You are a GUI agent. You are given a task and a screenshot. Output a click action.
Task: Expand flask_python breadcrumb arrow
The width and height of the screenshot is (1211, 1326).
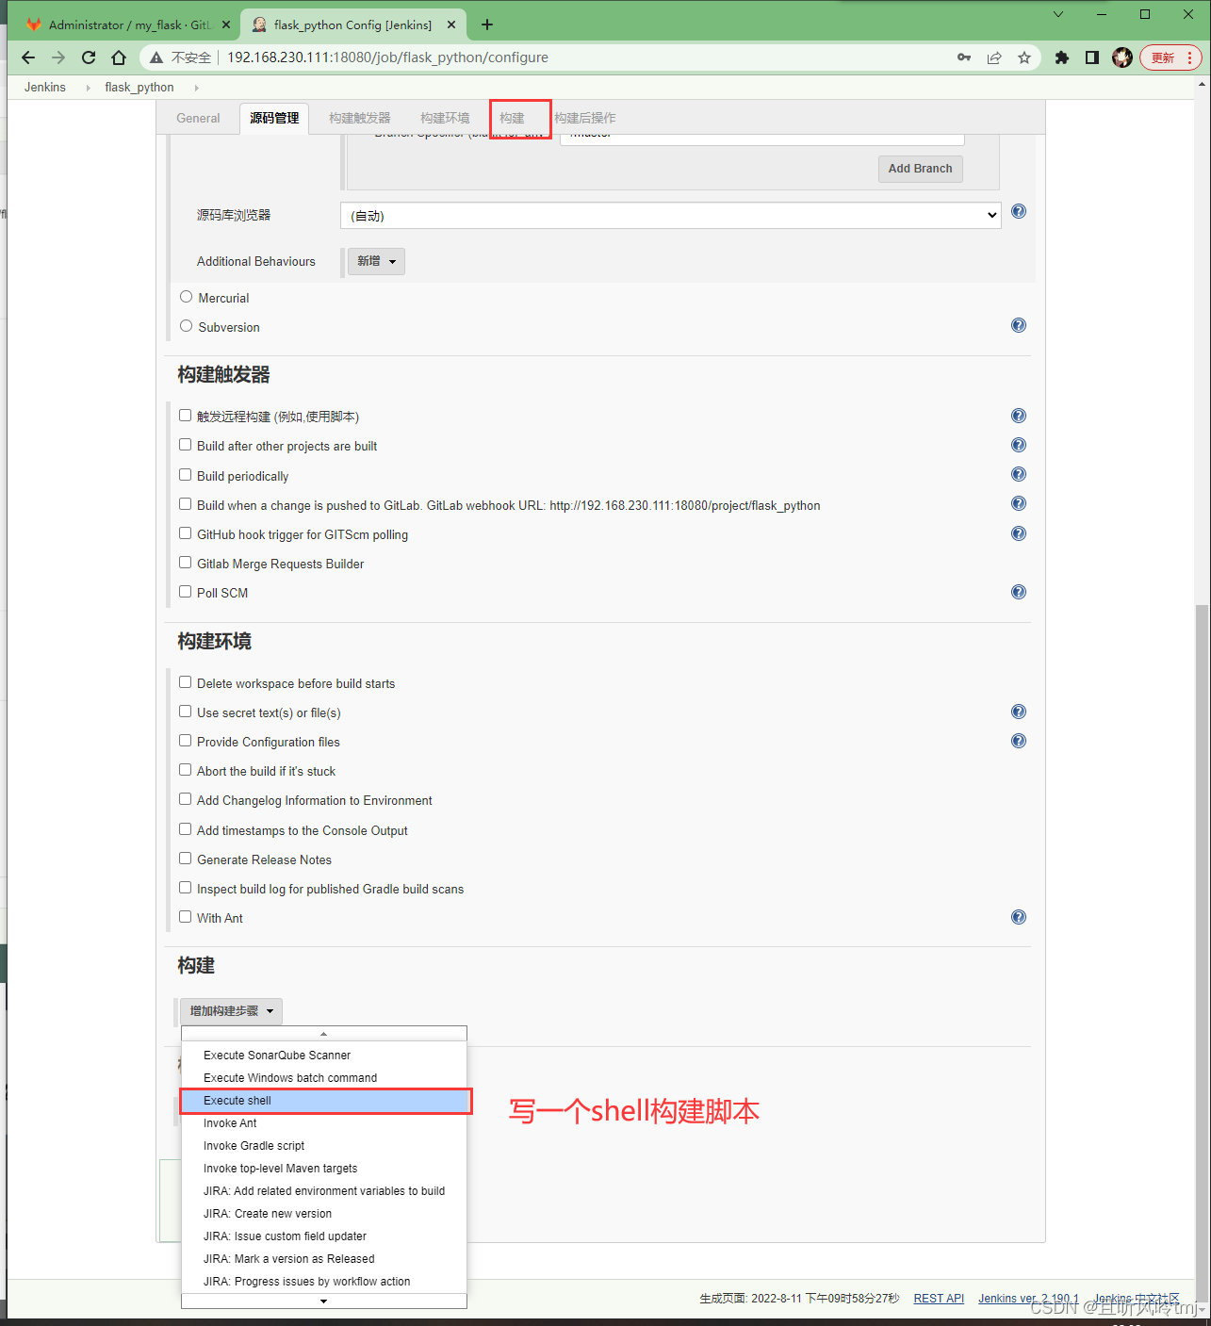tap(196, 88)
